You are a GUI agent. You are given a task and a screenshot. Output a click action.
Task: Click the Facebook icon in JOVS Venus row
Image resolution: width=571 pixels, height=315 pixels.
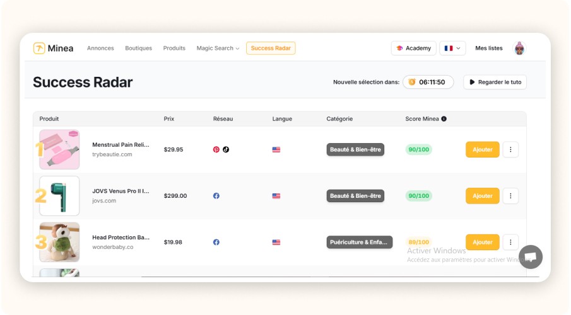(x=216, y=196)
